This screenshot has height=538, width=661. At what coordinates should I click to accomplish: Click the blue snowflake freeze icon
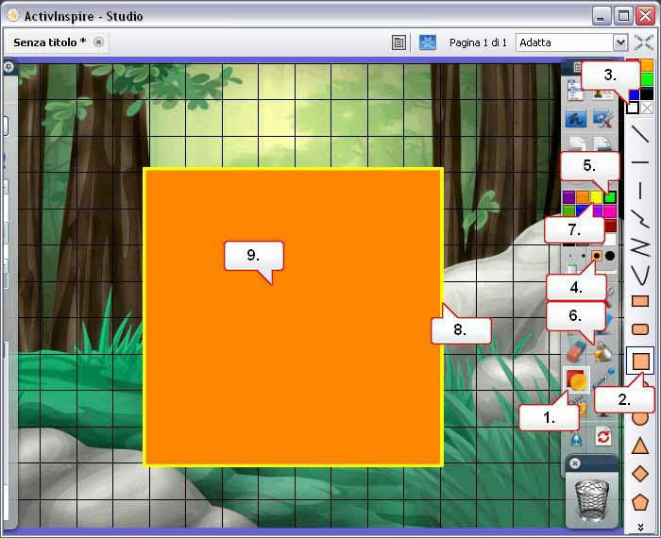click(x=428, y=42)
